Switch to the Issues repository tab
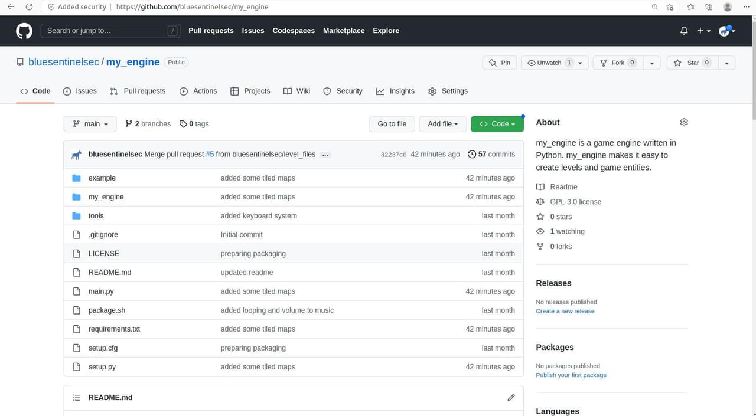 (x=80, y=91)
